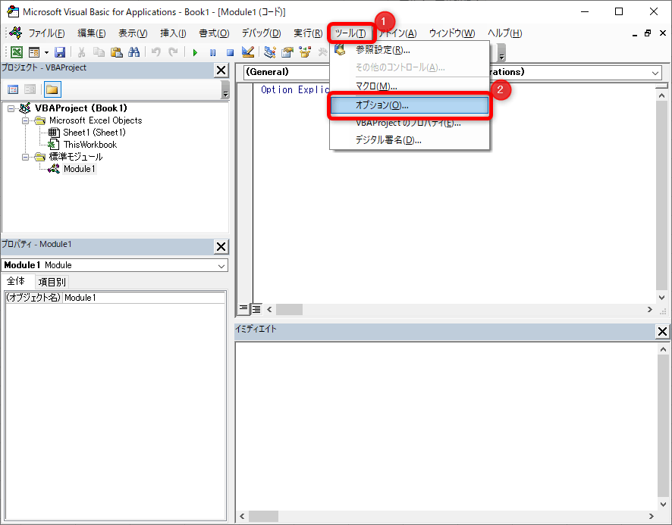Image resolution: width=672 pixels, height=525 pixels.
Task: Open the ヘルプ(H) menu
Action: pos(505,33)
